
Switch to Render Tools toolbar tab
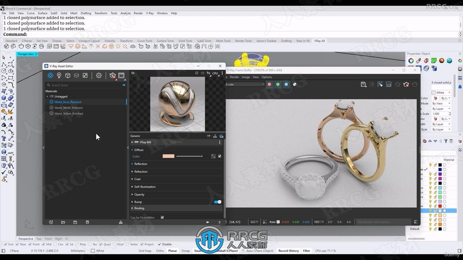243,41
